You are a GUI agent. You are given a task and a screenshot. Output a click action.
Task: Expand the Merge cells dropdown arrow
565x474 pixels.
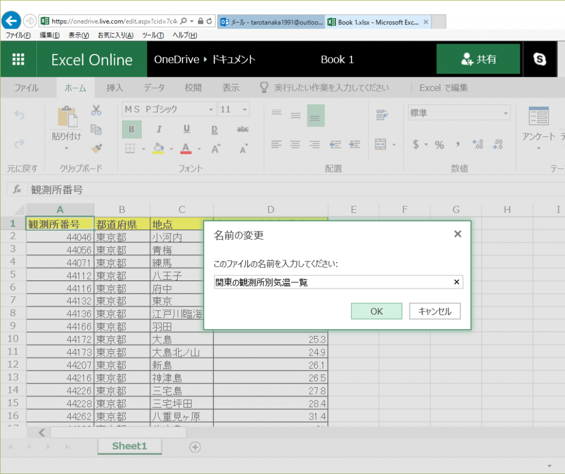click(394, 145)
